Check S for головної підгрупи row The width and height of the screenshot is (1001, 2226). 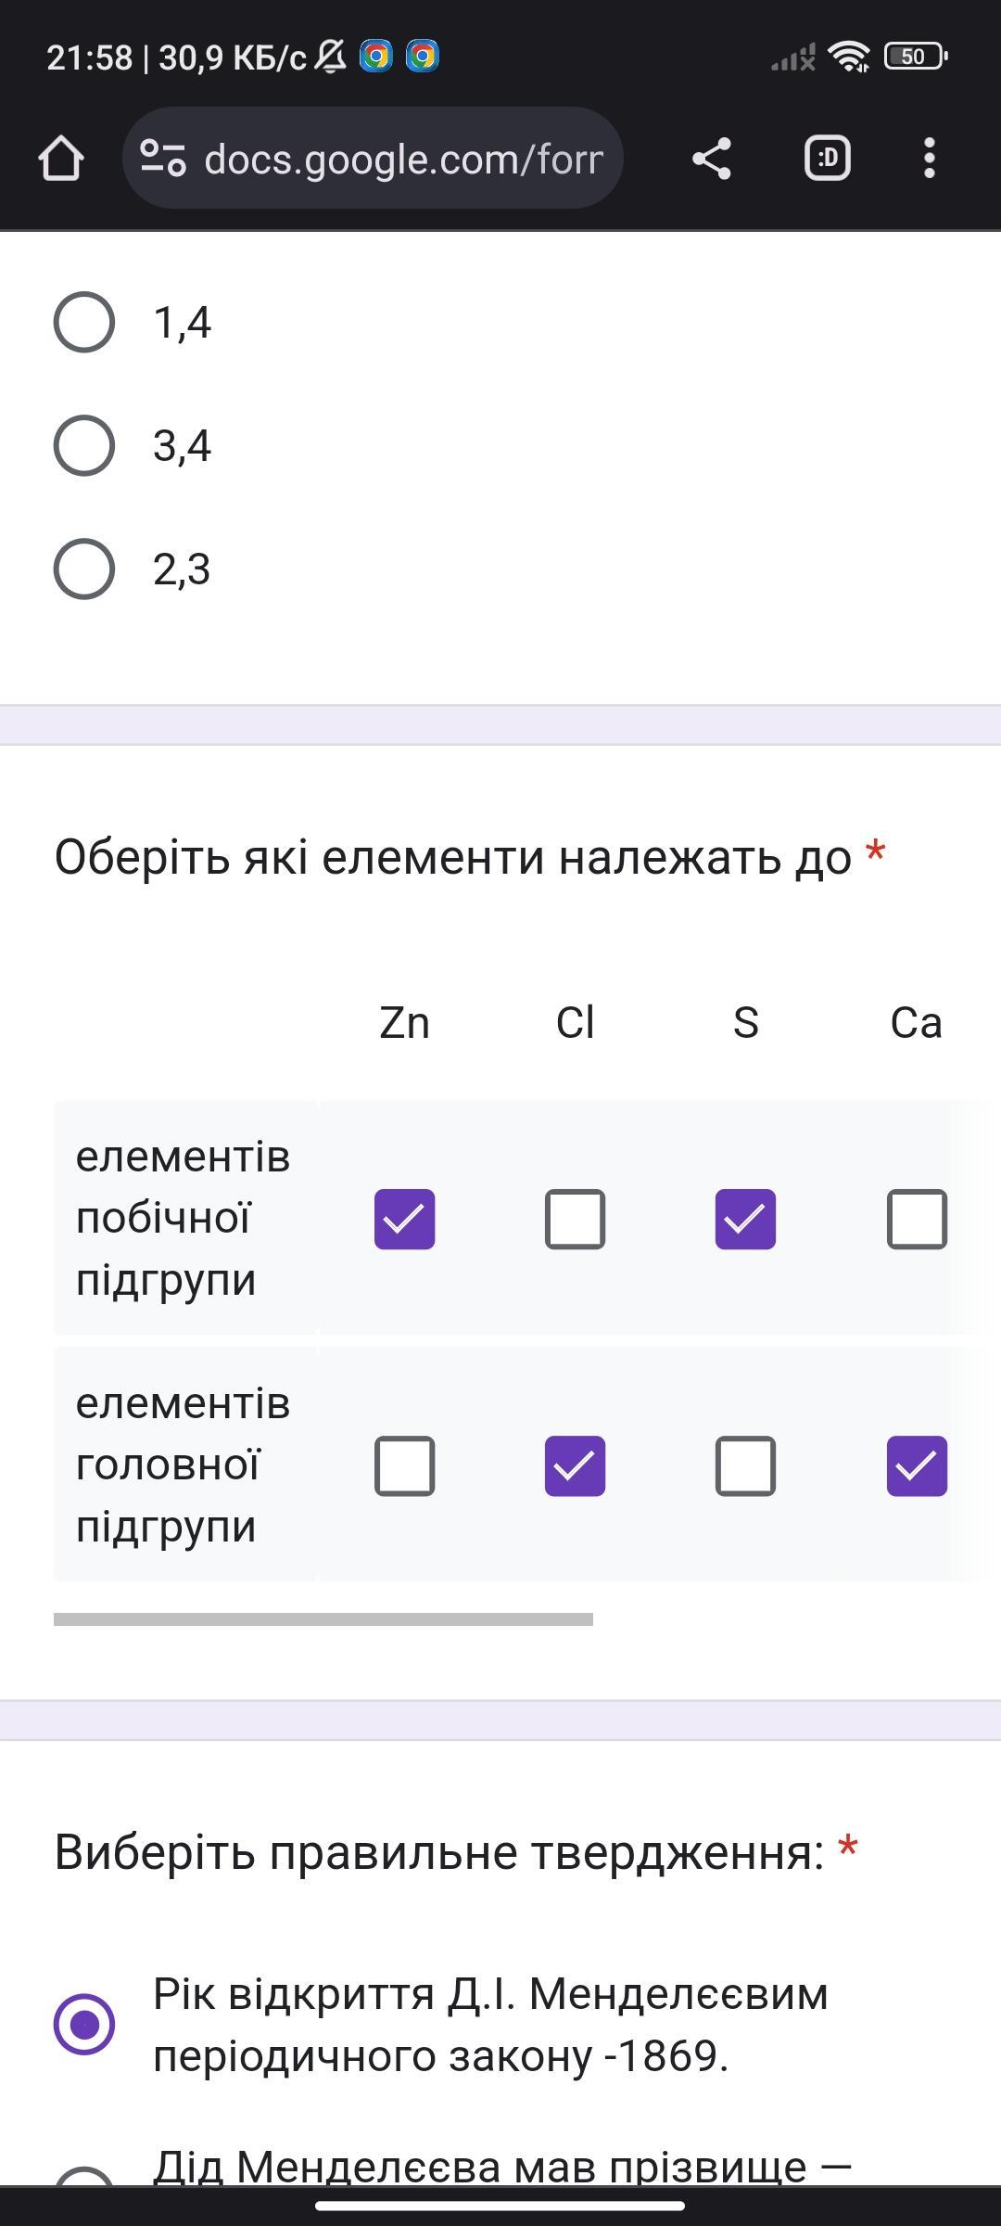click(x=745, y=1466)
